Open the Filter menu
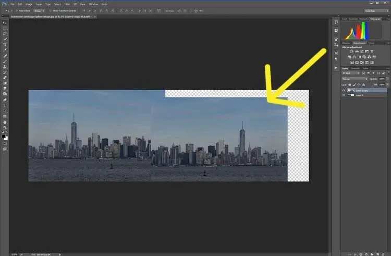This screenshot has height=256, width=391. click(x=67, y=4)
